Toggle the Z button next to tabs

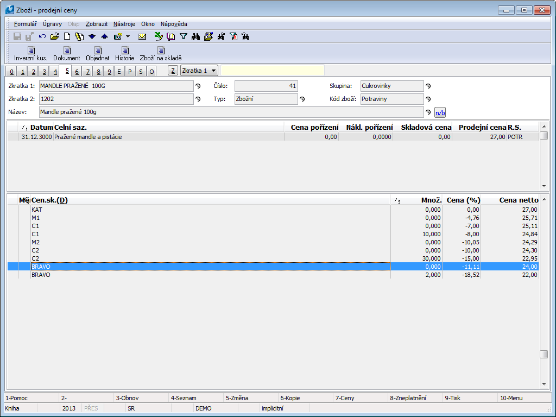(173, 71)
